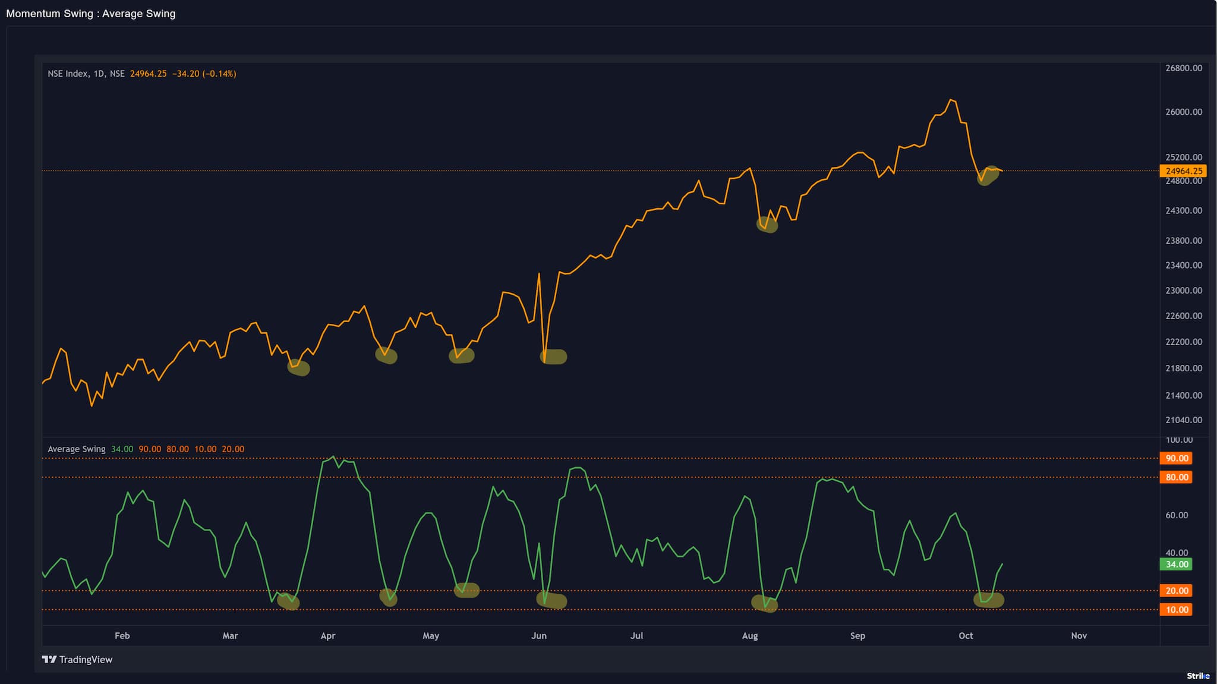The height and width of the screenshot is (684, 1217).
Task: Select the Average Swing indicator legend
Action: (76, 449)
